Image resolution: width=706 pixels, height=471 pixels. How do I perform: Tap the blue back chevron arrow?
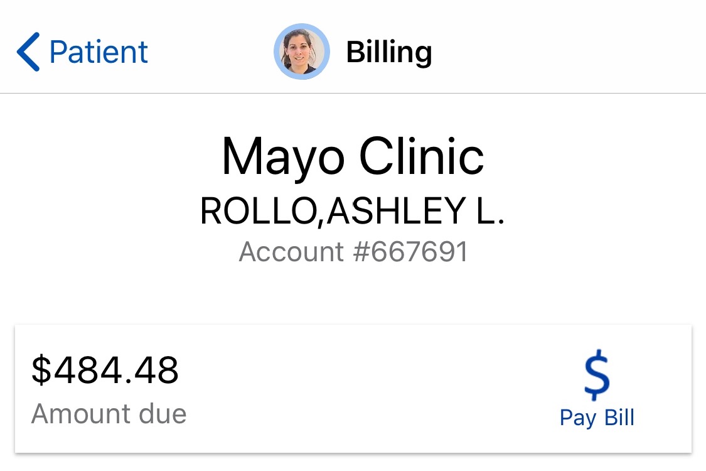28,52
